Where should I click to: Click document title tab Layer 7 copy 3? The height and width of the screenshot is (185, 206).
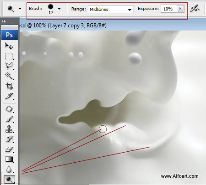coord(63,26)
